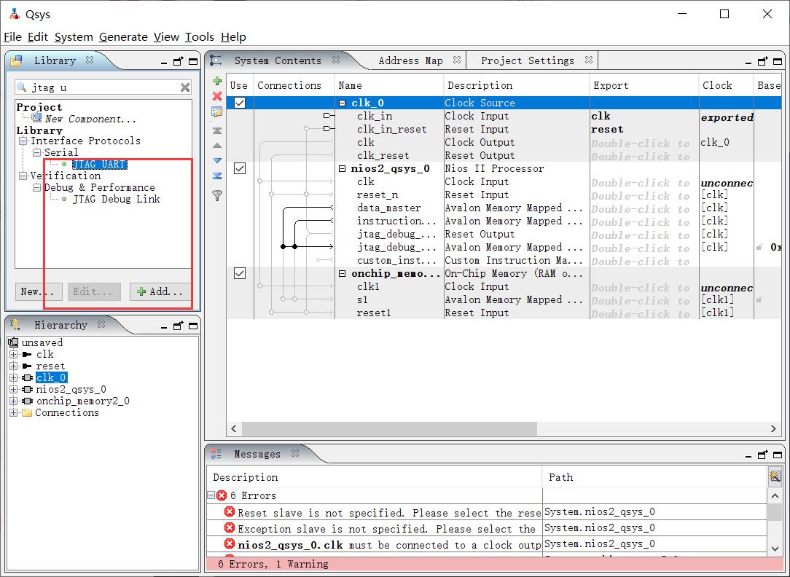The width and height of the screenshot is (790, 577).
Task: Collapse the Debug & Performance library group
Action: coord(36,187)
